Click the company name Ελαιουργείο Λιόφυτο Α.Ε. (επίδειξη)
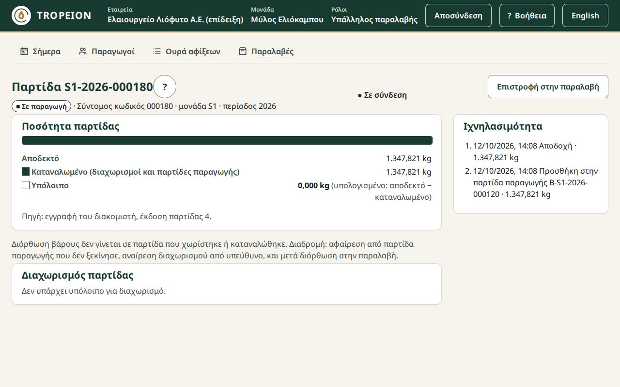 pos(175,19)
